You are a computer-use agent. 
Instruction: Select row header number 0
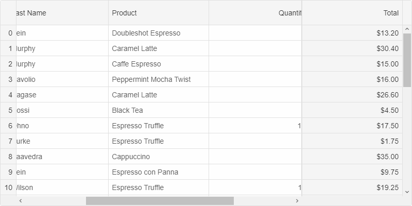[8, 33]
